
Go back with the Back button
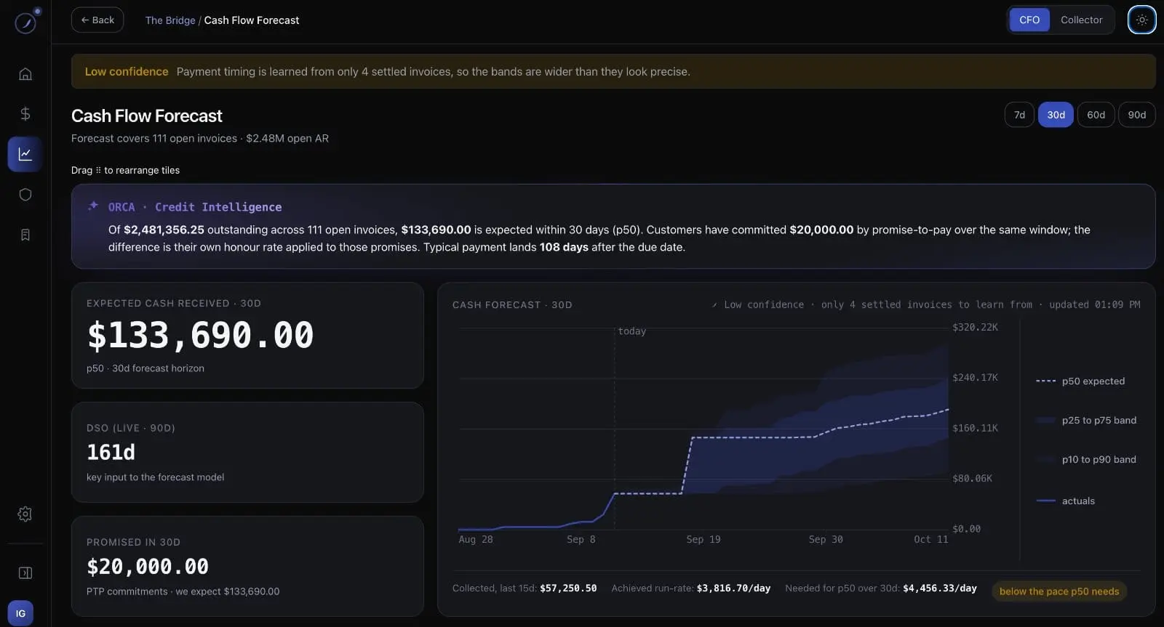tap(97, 20)
